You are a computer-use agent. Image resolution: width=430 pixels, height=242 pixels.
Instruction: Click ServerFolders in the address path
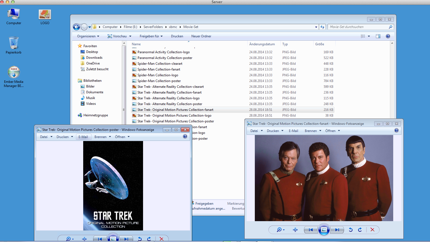click(x=153, y=27)
